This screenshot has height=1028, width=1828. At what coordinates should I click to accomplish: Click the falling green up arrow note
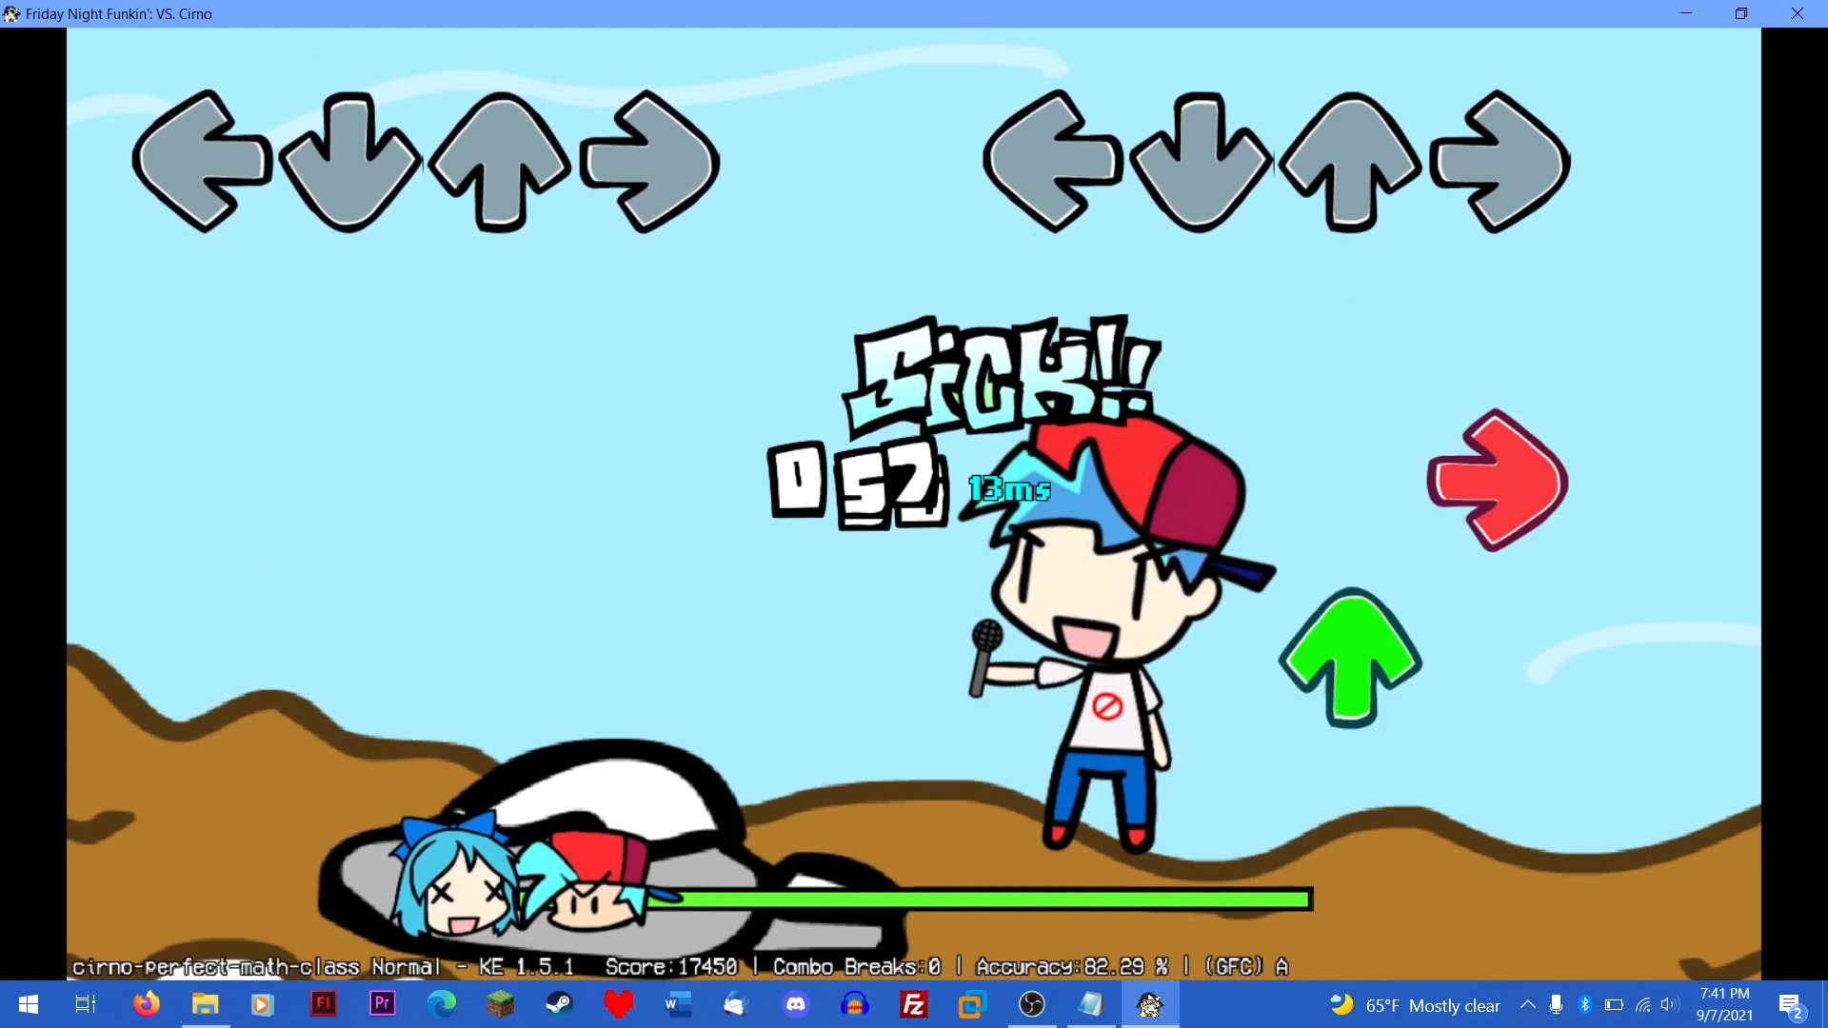[1349, 657]
